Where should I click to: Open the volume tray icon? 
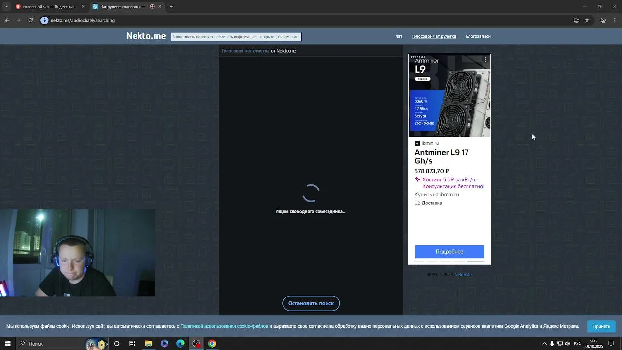point(568,344)
